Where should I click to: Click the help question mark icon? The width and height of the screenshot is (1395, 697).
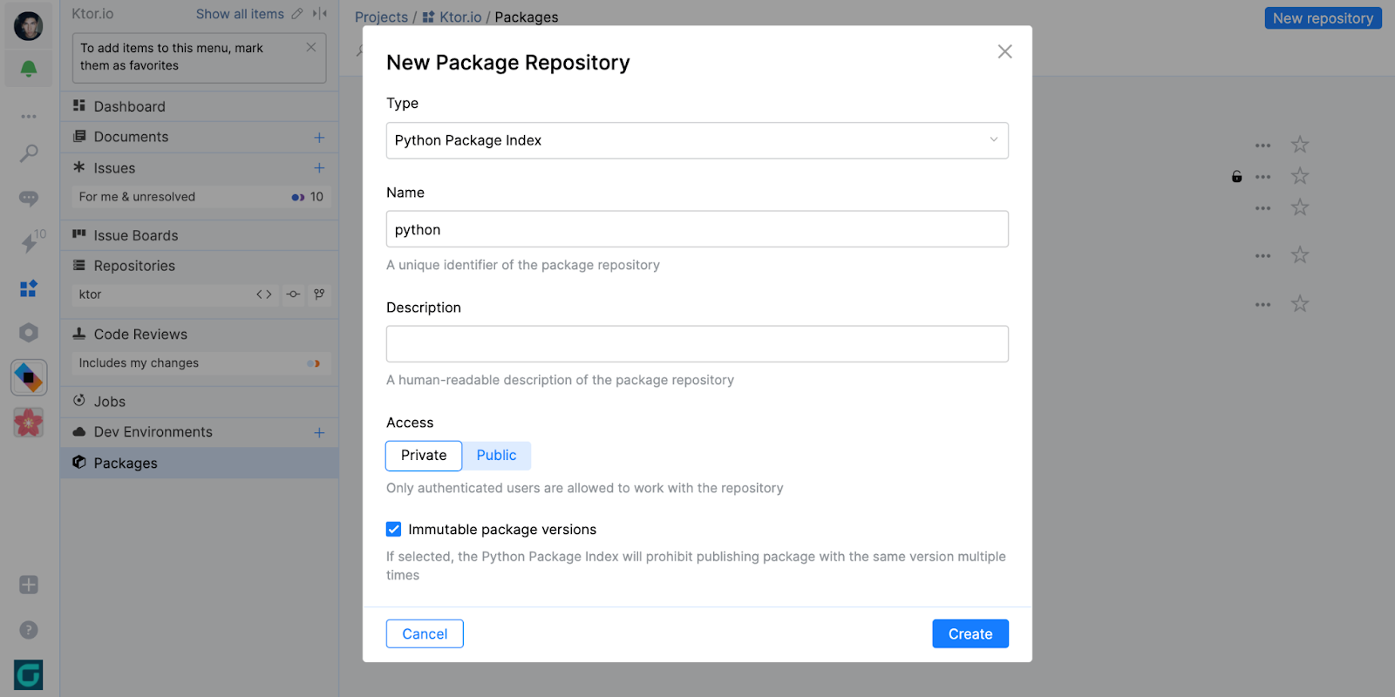pos(29,630)
